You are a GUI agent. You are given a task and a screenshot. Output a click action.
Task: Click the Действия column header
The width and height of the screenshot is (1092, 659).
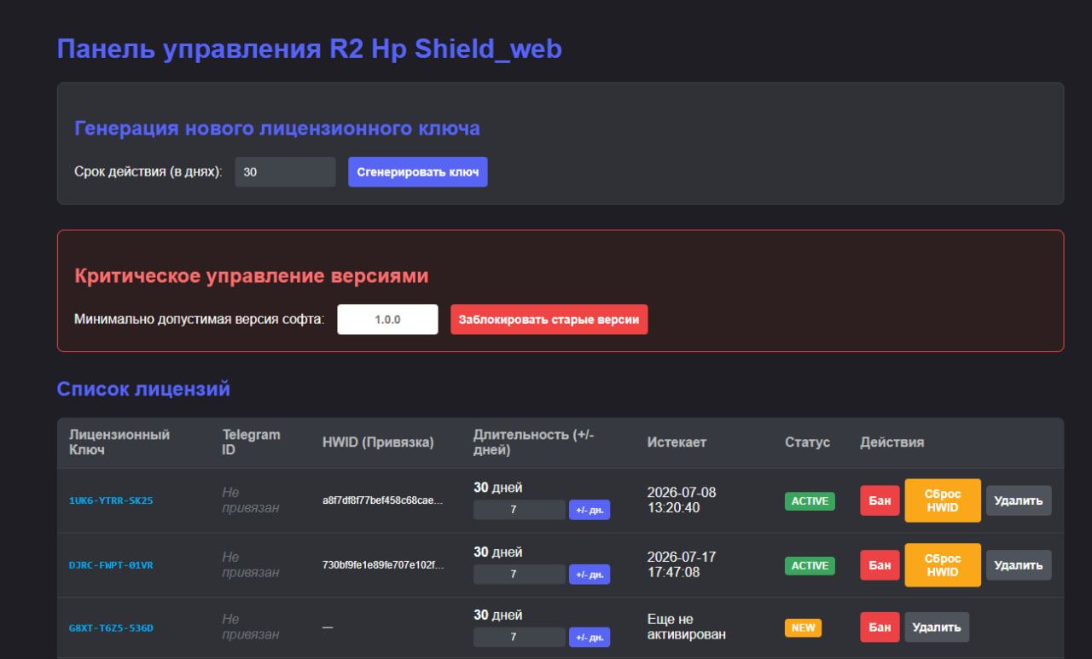[x=892, y=442]
